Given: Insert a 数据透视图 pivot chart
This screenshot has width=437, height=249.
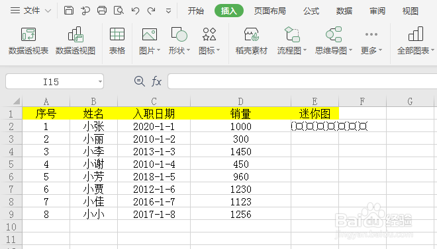Looking at the screenshot, I should 75,41.
